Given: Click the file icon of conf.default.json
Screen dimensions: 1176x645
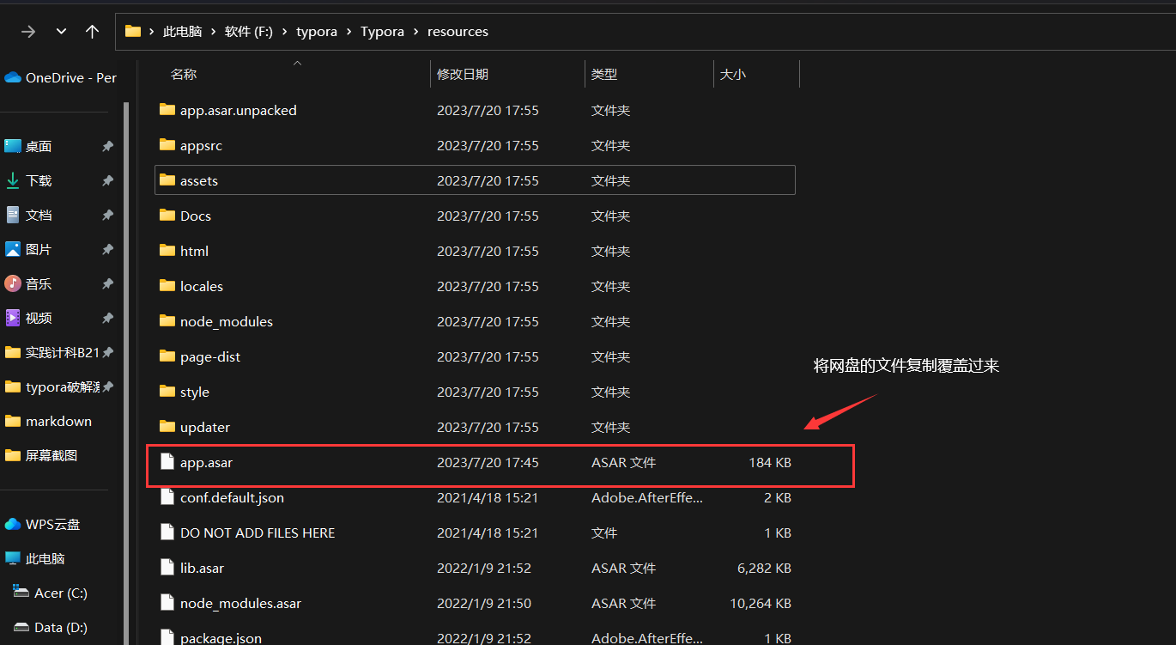Looking at the screenshot, I should pos(167,497).
